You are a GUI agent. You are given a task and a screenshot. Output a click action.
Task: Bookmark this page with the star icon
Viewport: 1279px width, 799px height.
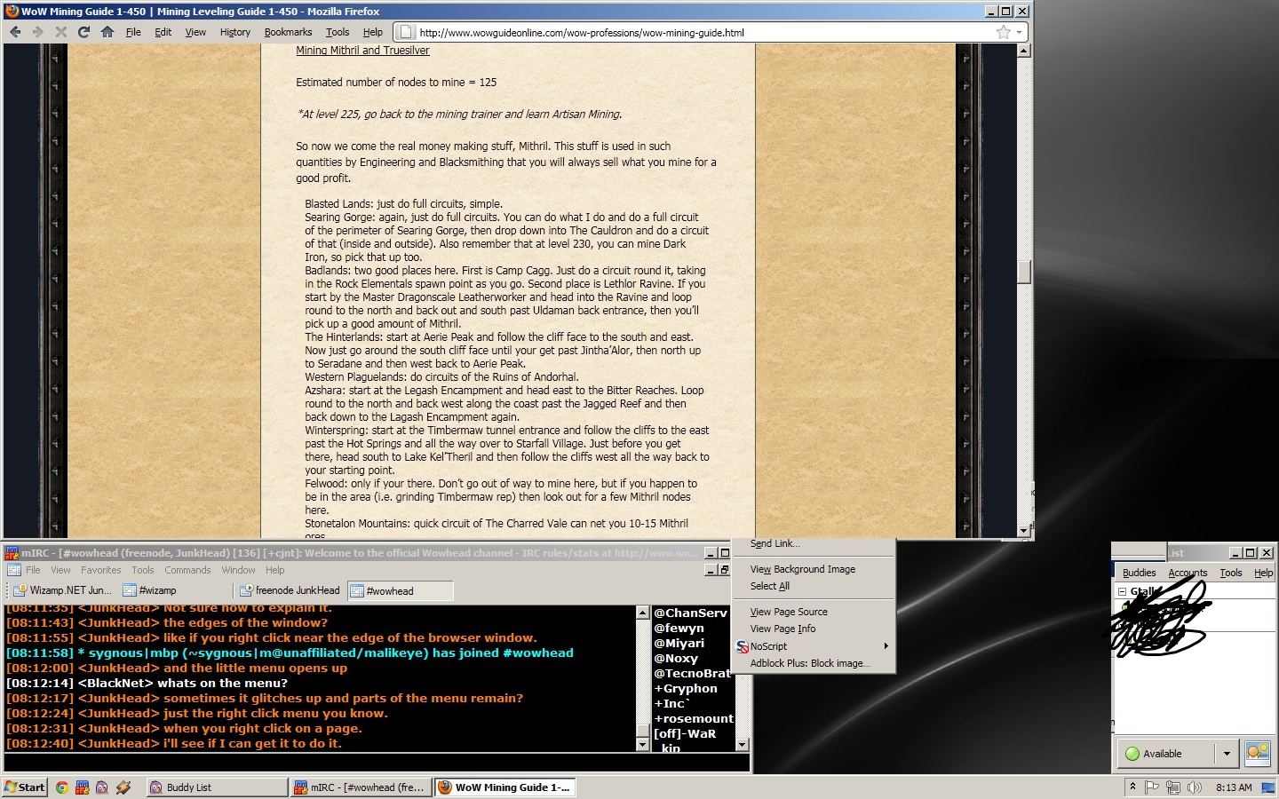coord(1004,32)
